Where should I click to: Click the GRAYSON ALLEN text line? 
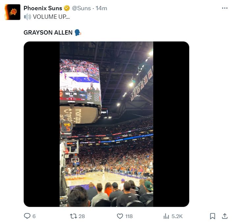coord(48,33)
